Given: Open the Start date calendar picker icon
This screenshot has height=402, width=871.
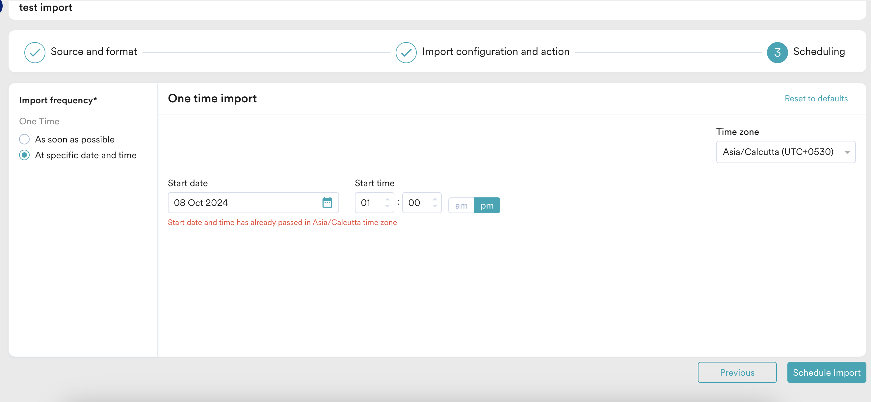Looking at the screenshot, I should (327, 203).
